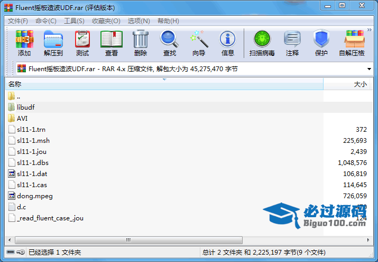
Task: Sort by the 大小 column header
Action: [347, 84]
